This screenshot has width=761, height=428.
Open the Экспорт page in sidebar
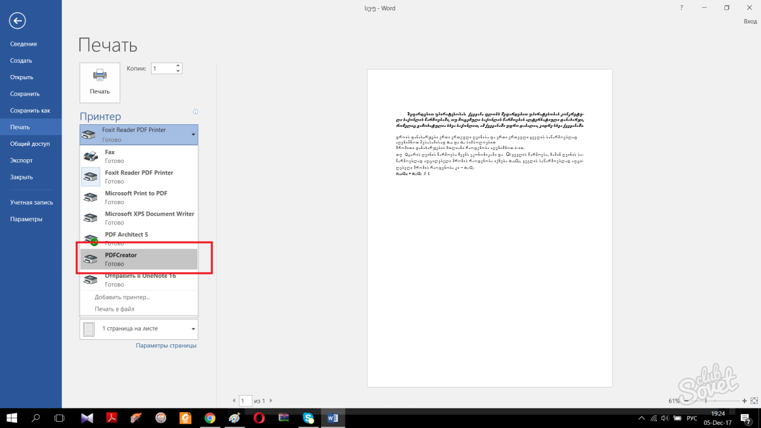pos(22,160)
